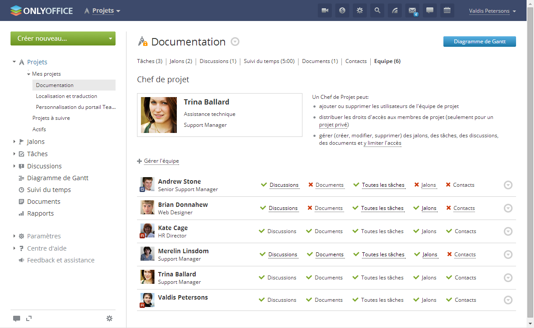Click the Gérer l'équipe link
Screen dimensions: 534x328
pos(162,161)
